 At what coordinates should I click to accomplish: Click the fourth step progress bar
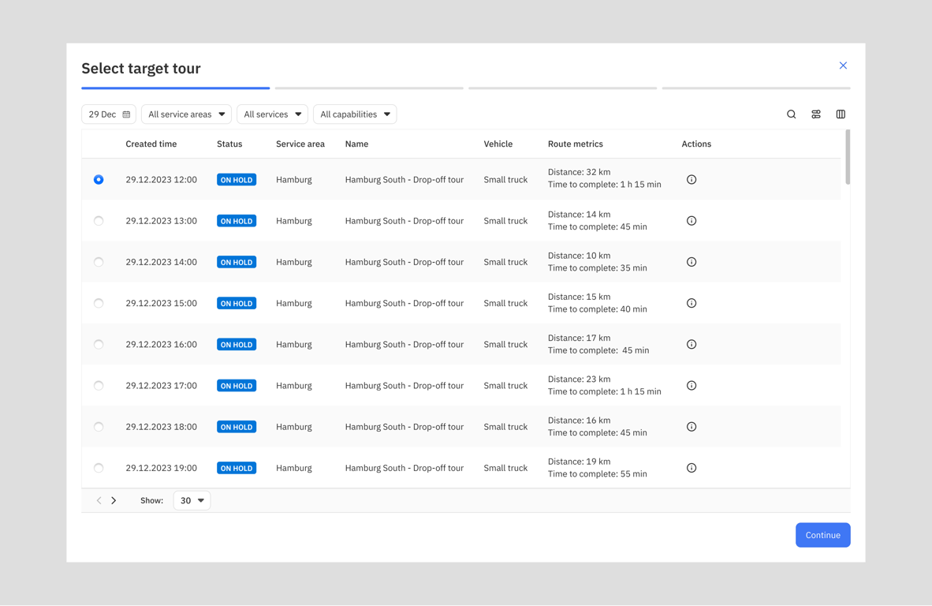pyautogui.click(x=756, y=88)
